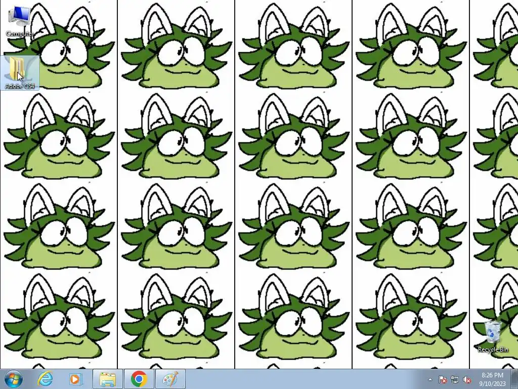
Task: Open Windows Explorer from taskbar
Action: 108,379
